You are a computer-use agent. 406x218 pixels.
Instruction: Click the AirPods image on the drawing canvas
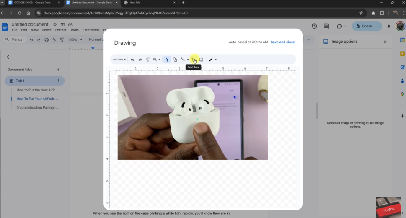193,117
